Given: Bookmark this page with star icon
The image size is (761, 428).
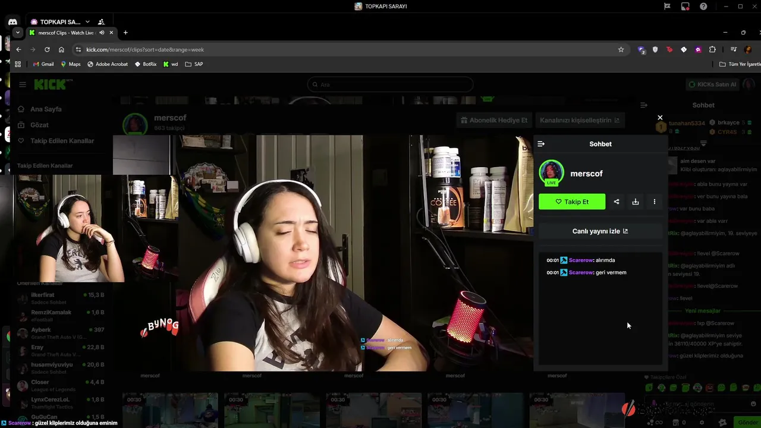Looking at the screenshot, I should [621, 49].
